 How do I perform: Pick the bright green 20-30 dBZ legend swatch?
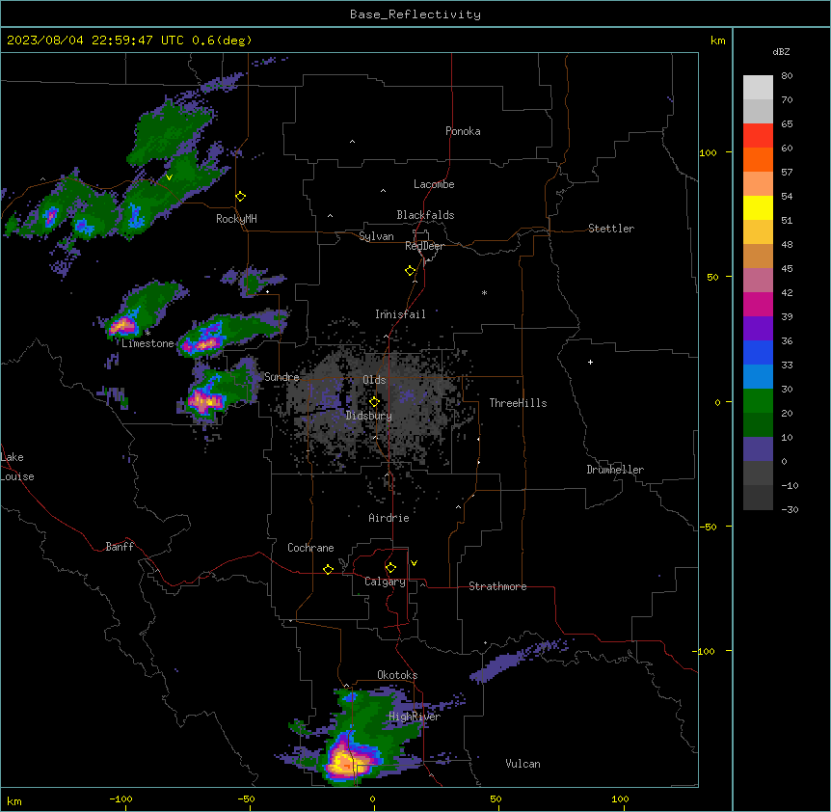point(758,401)
